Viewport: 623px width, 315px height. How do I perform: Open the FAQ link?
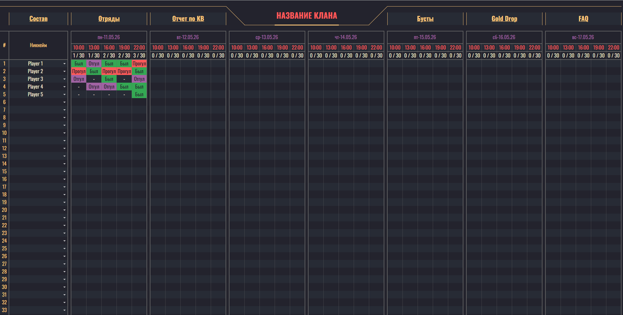coord(583,19)
